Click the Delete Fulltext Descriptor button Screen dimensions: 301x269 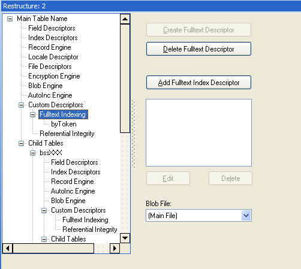click(198, 49)
